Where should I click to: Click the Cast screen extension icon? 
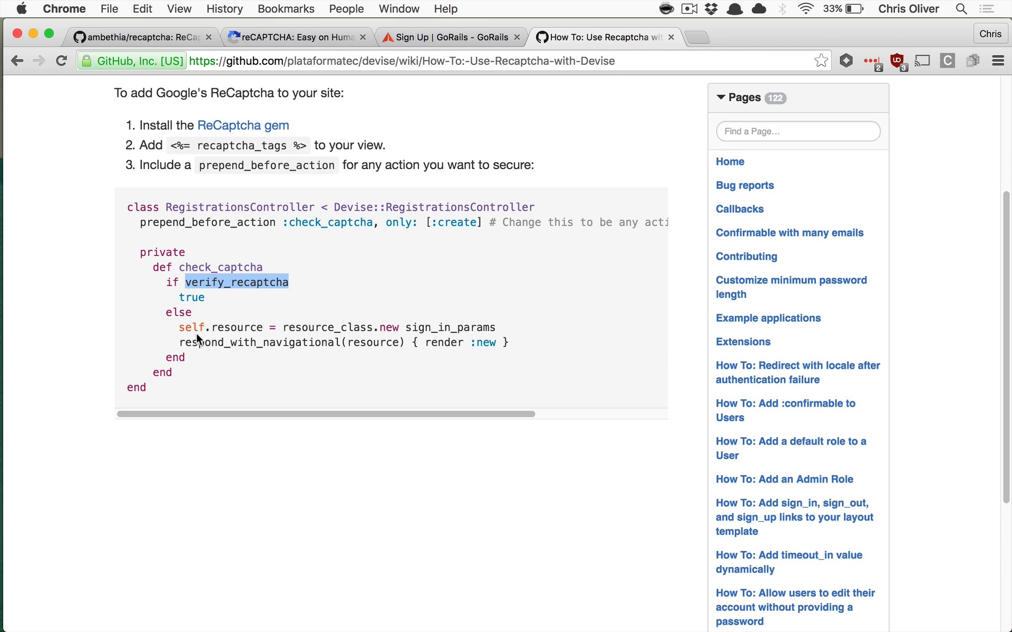coord(922,61)
